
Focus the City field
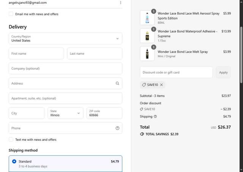pos(27,113)
